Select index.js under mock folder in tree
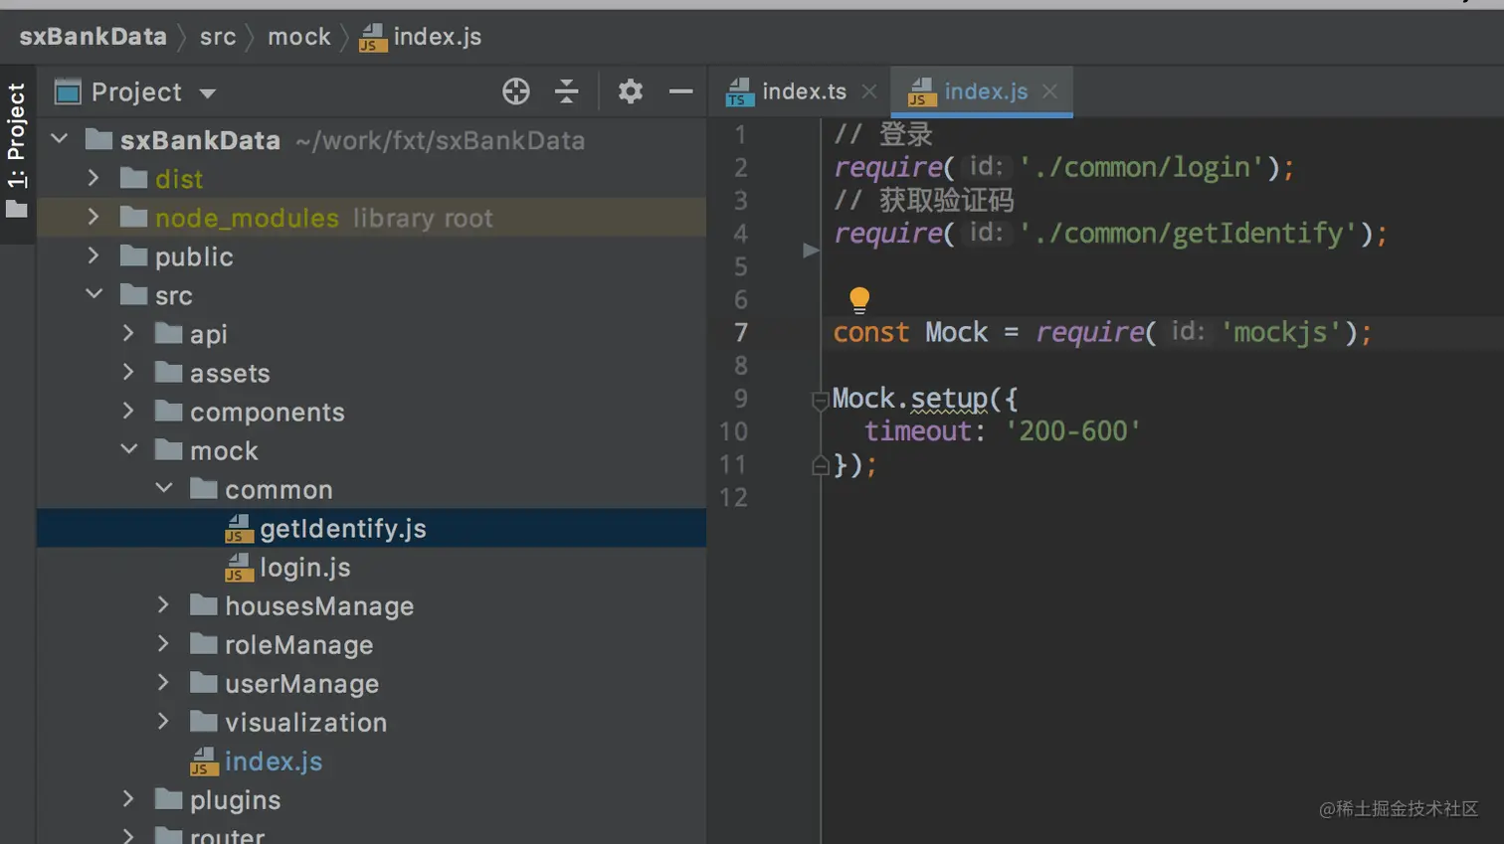This screenshot has height=844, width=1504. [x=273, y=761]
